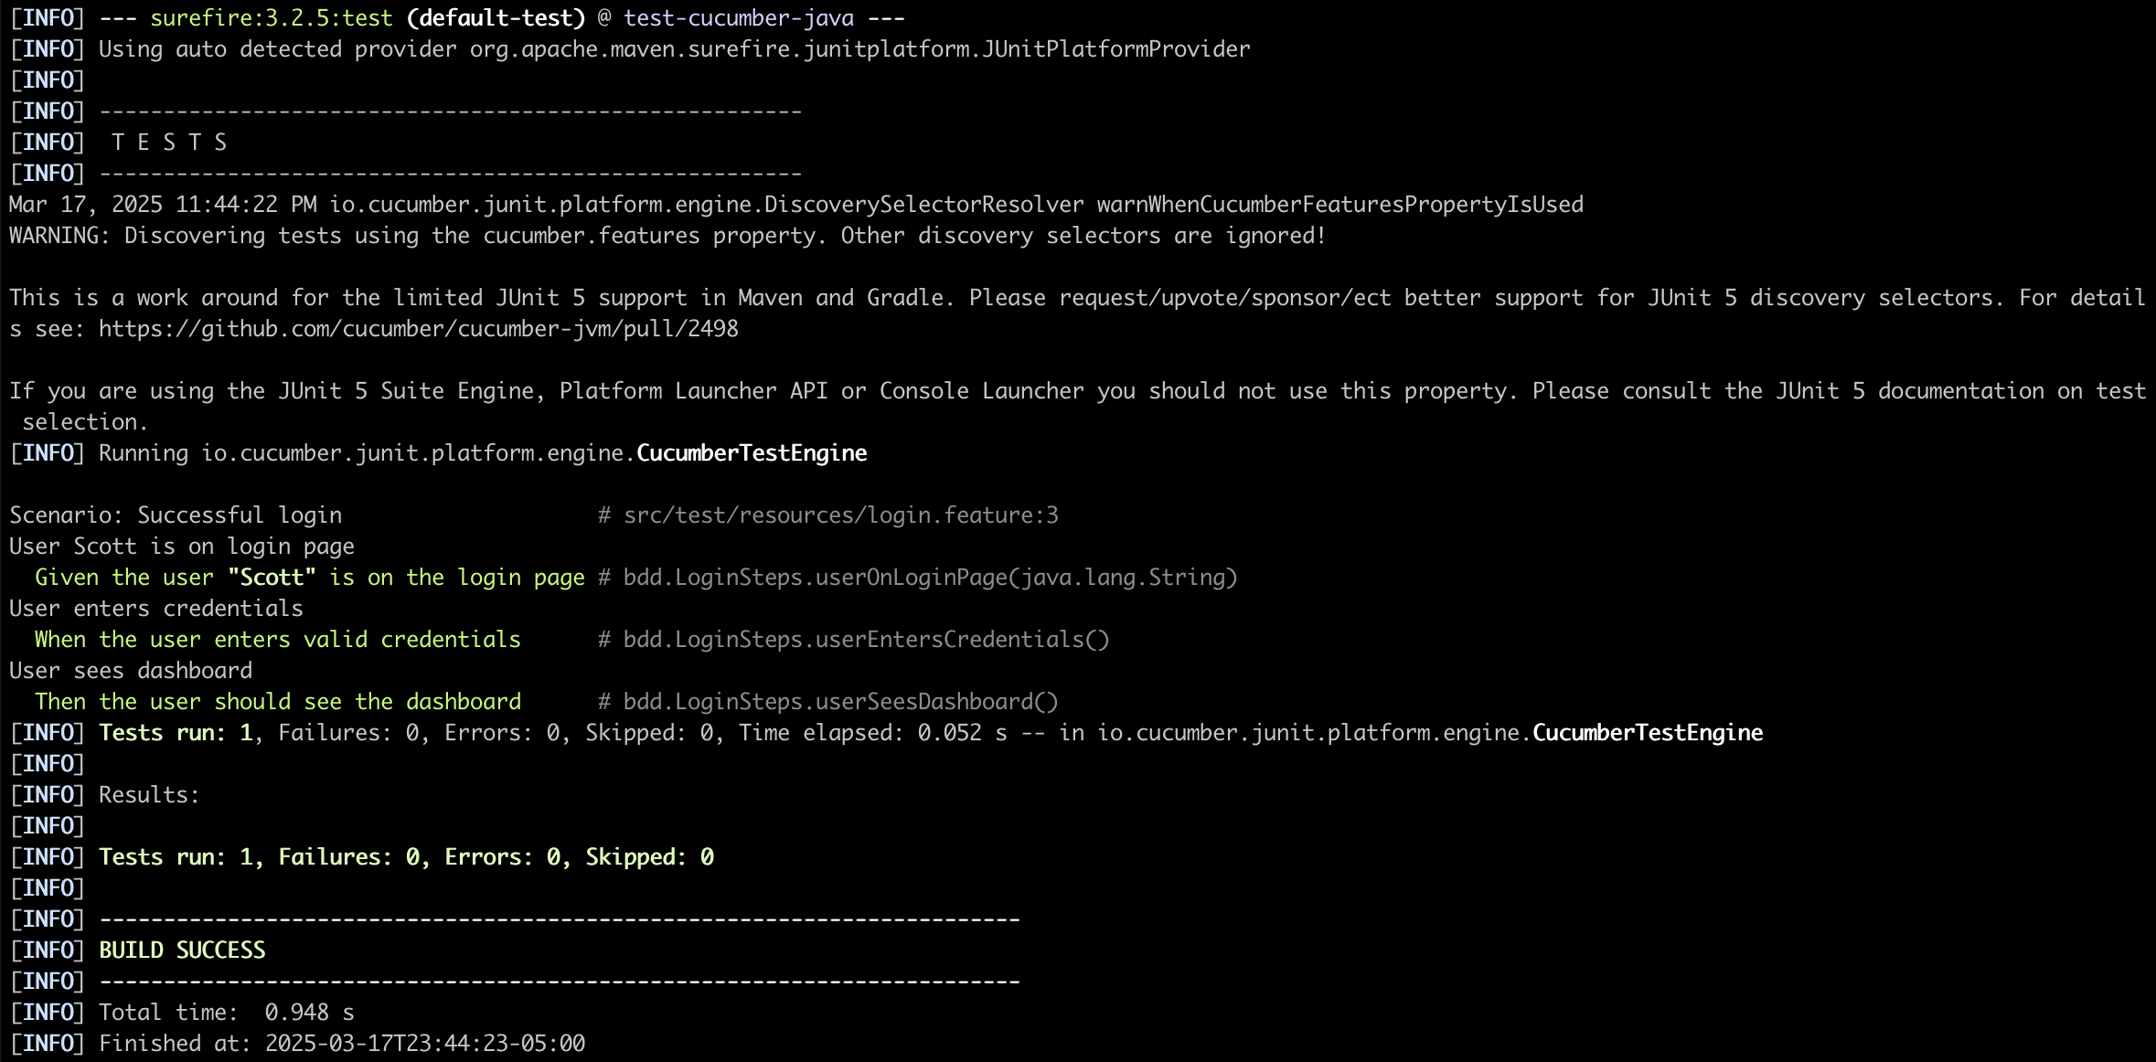The height and width of the screenshot is (1062, 2156).
Task: Select the "Scenario: Successful login" line
Action: click(x=176, y=515)
